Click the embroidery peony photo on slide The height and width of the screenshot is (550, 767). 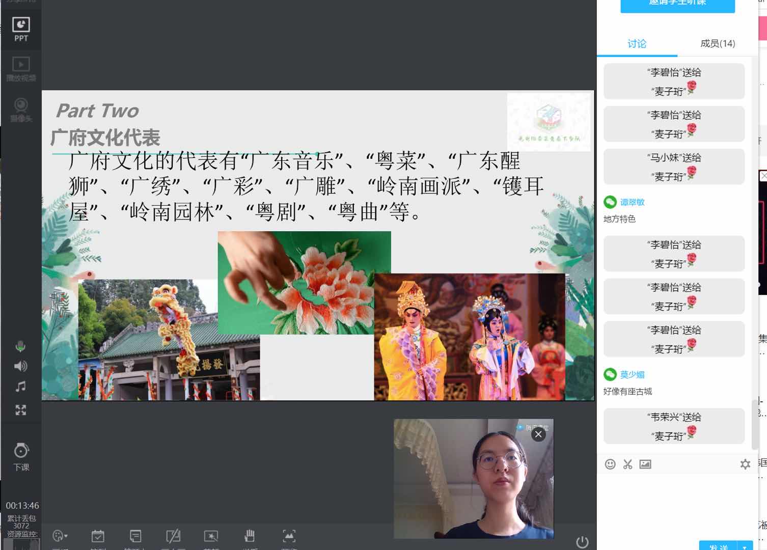304,283
